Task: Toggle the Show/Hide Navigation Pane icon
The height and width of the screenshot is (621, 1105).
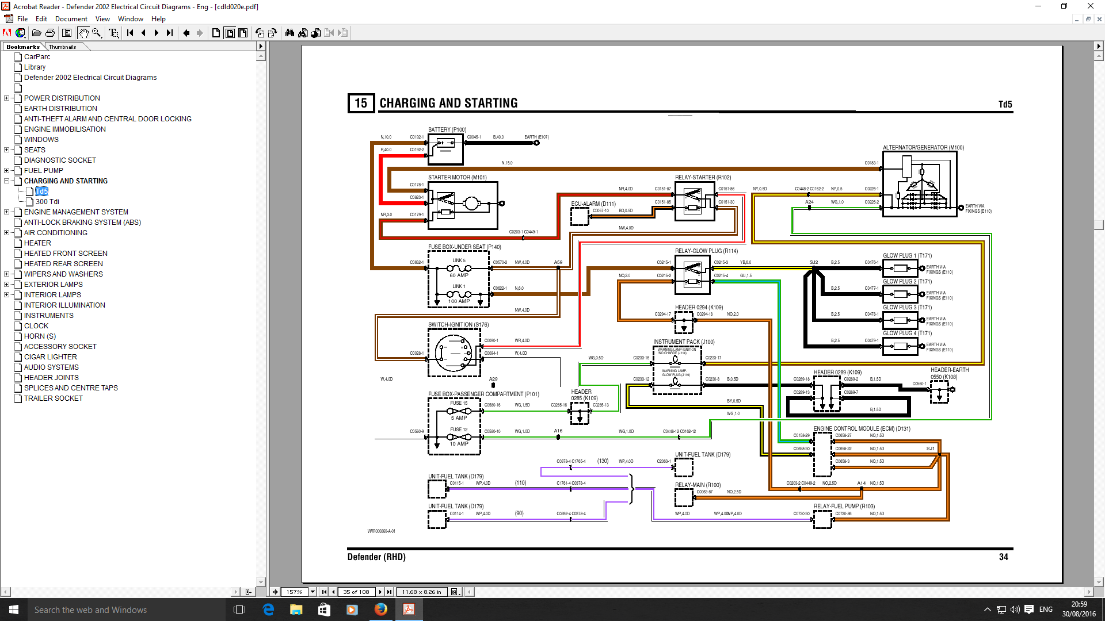Action: [67, 33]
